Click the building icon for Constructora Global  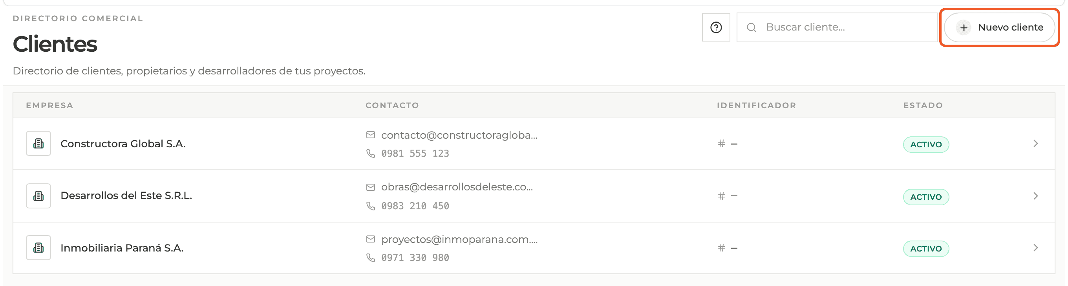38,144
